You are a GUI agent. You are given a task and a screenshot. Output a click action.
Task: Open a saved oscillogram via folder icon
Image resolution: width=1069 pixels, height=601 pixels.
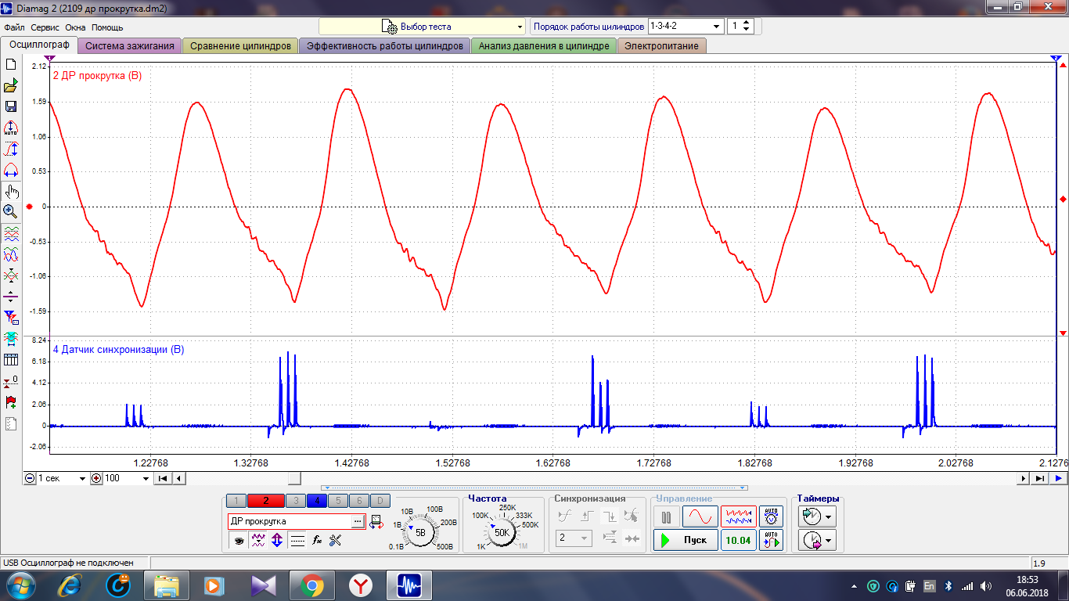click(x=11, y=85)
